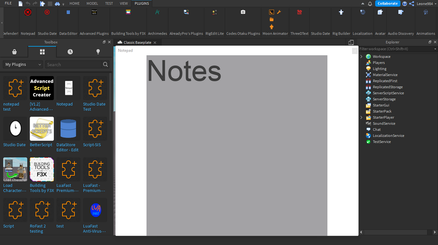Select the Advanced Script Creator thumbnail
Viewport: 438px width, 245px height.
(x=41, y=88)
